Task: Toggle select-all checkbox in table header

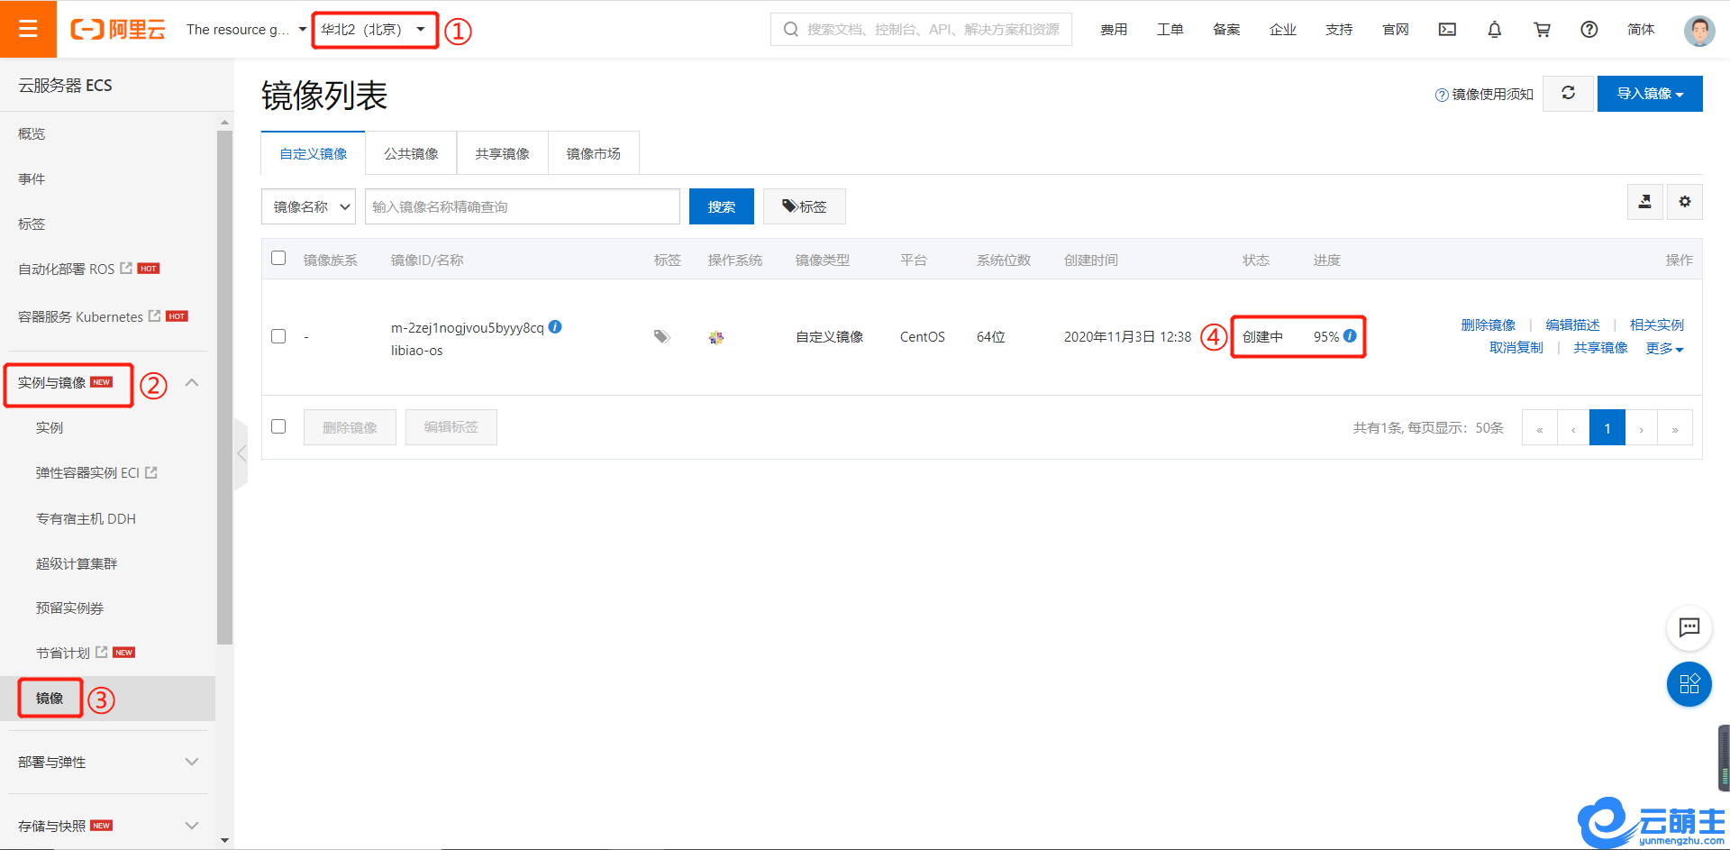Action: pos(278,259)
